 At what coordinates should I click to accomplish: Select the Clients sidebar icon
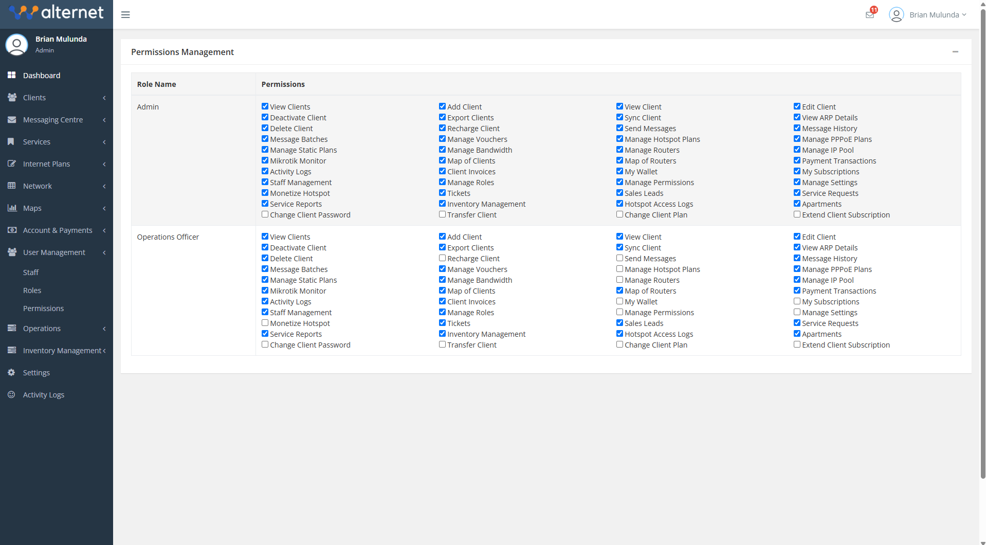point(11,97)
